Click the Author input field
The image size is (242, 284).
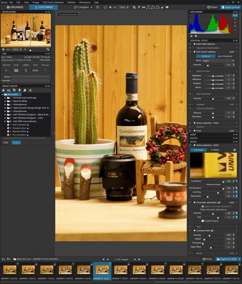30,77
